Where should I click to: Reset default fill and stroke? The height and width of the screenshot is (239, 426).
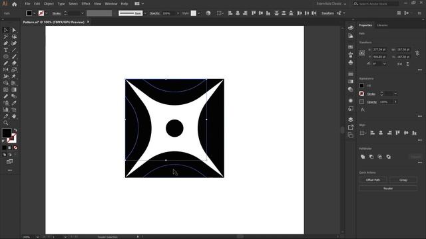[x=3, y=141]
